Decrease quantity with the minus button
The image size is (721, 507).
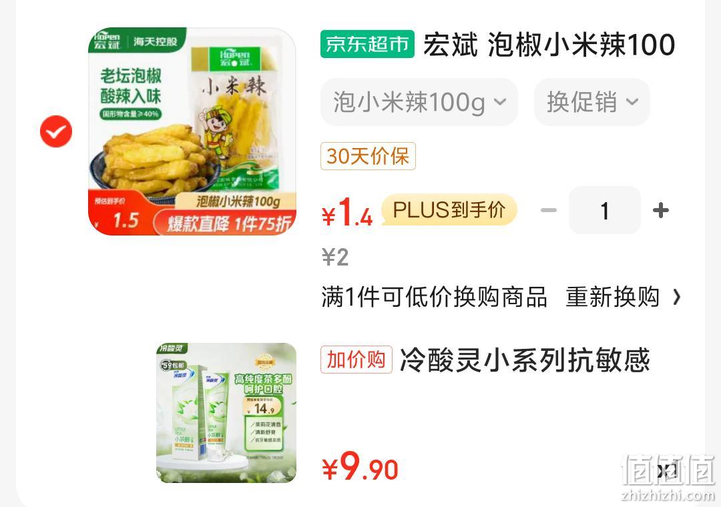click(549, 211)
